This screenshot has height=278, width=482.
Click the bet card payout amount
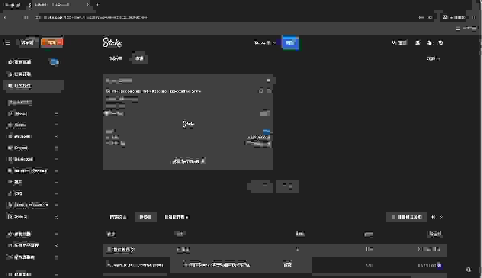[189, 161]
